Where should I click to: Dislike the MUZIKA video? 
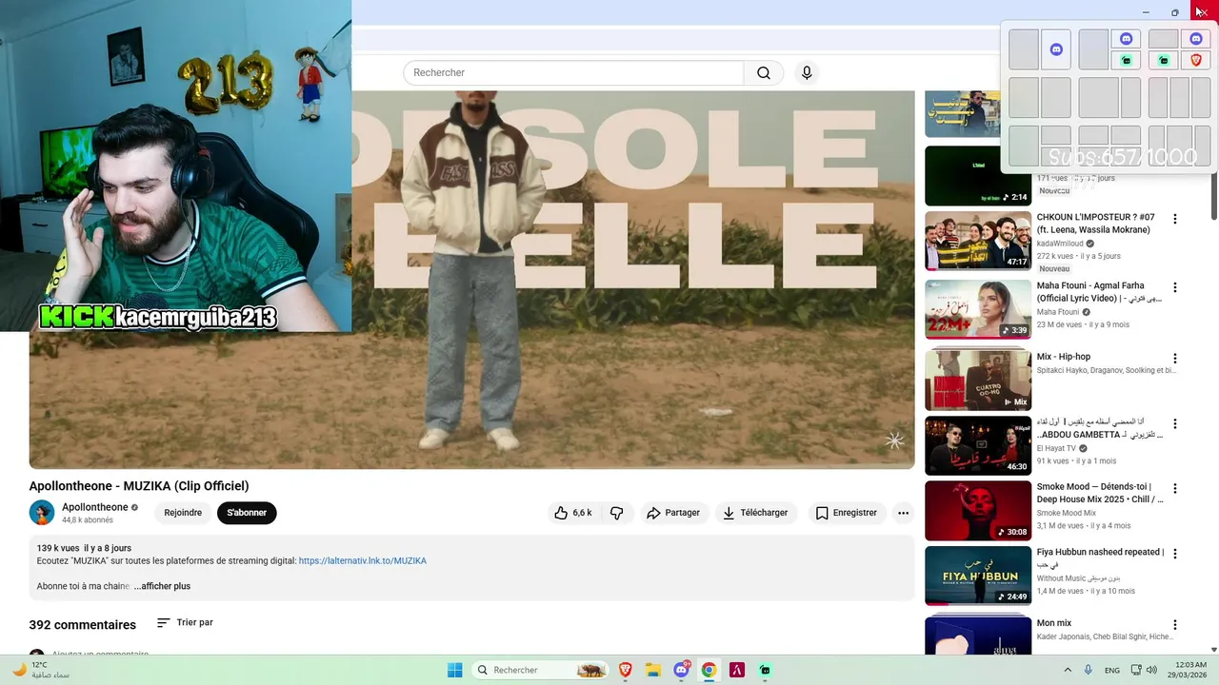(617, 513)
